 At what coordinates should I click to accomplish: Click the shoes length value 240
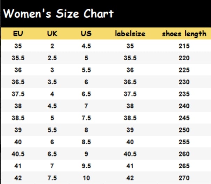(x=184, y=106)
